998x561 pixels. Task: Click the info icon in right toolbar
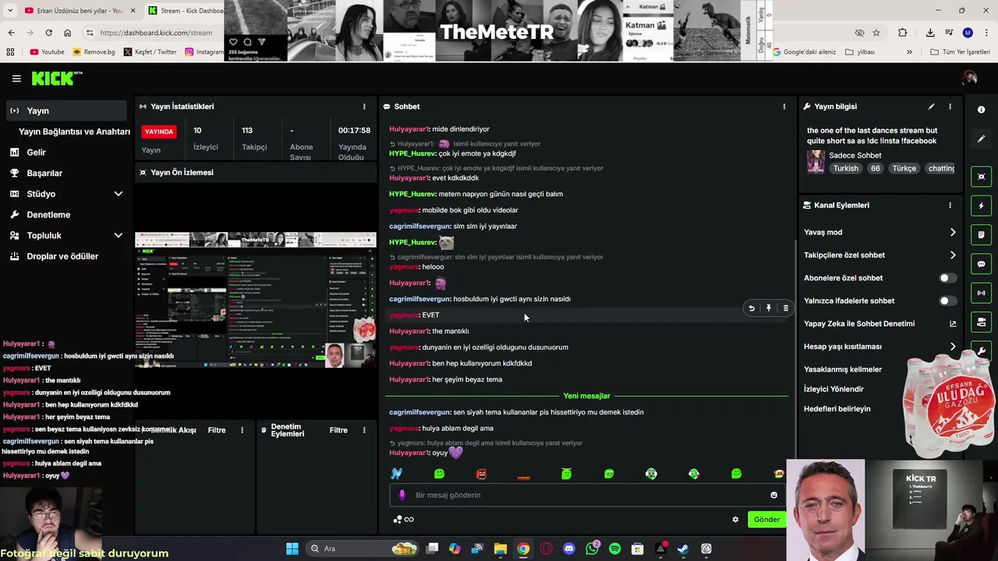(982, 110)
